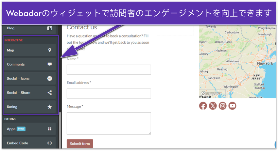Click the Lancaster label on map
Viewport: 278px width, 152px height.
(x=214, y=78)
